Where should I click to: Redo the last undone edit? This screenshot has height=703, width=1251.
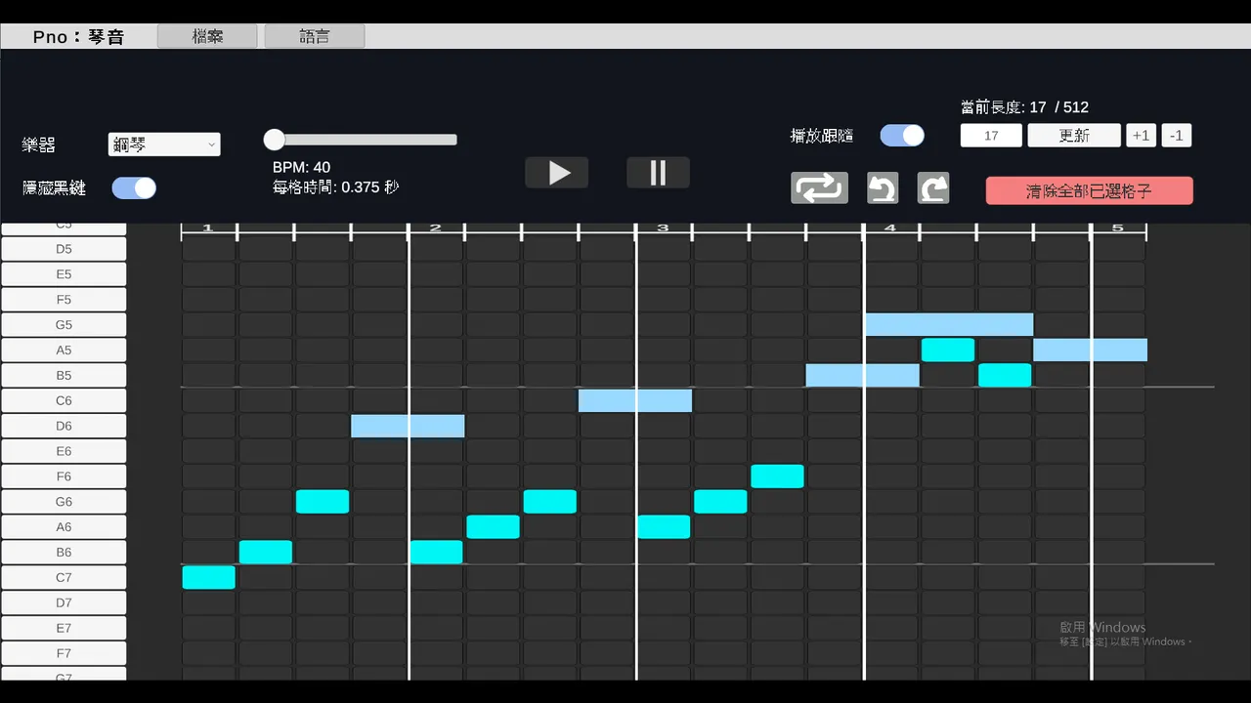coord(933,187)
